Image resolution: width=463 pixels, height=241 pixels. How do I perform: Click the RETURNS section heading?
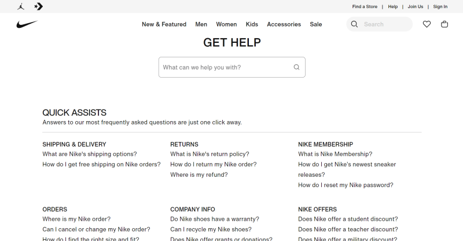point(184,144)
